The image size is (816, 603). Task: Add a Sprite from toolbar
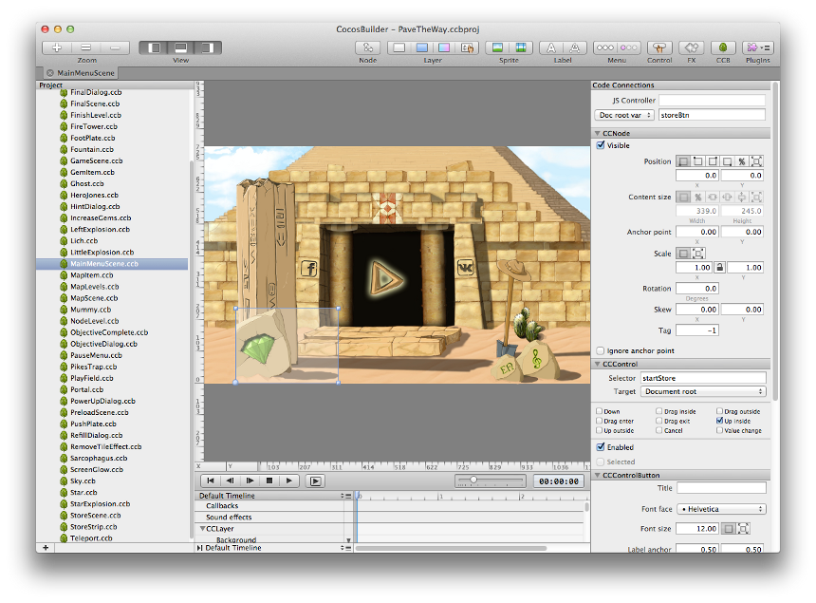click(497, 47)
